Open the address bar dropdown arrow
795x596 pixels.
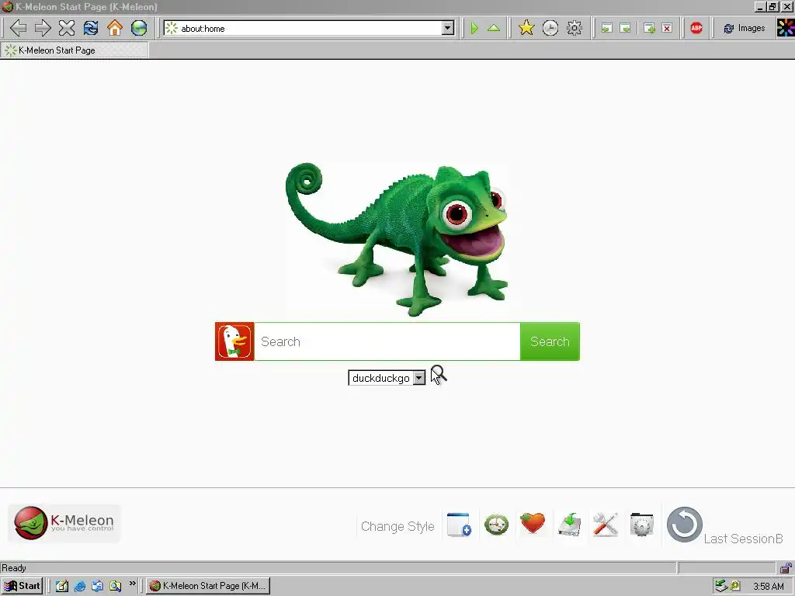[x=447, y=29]
